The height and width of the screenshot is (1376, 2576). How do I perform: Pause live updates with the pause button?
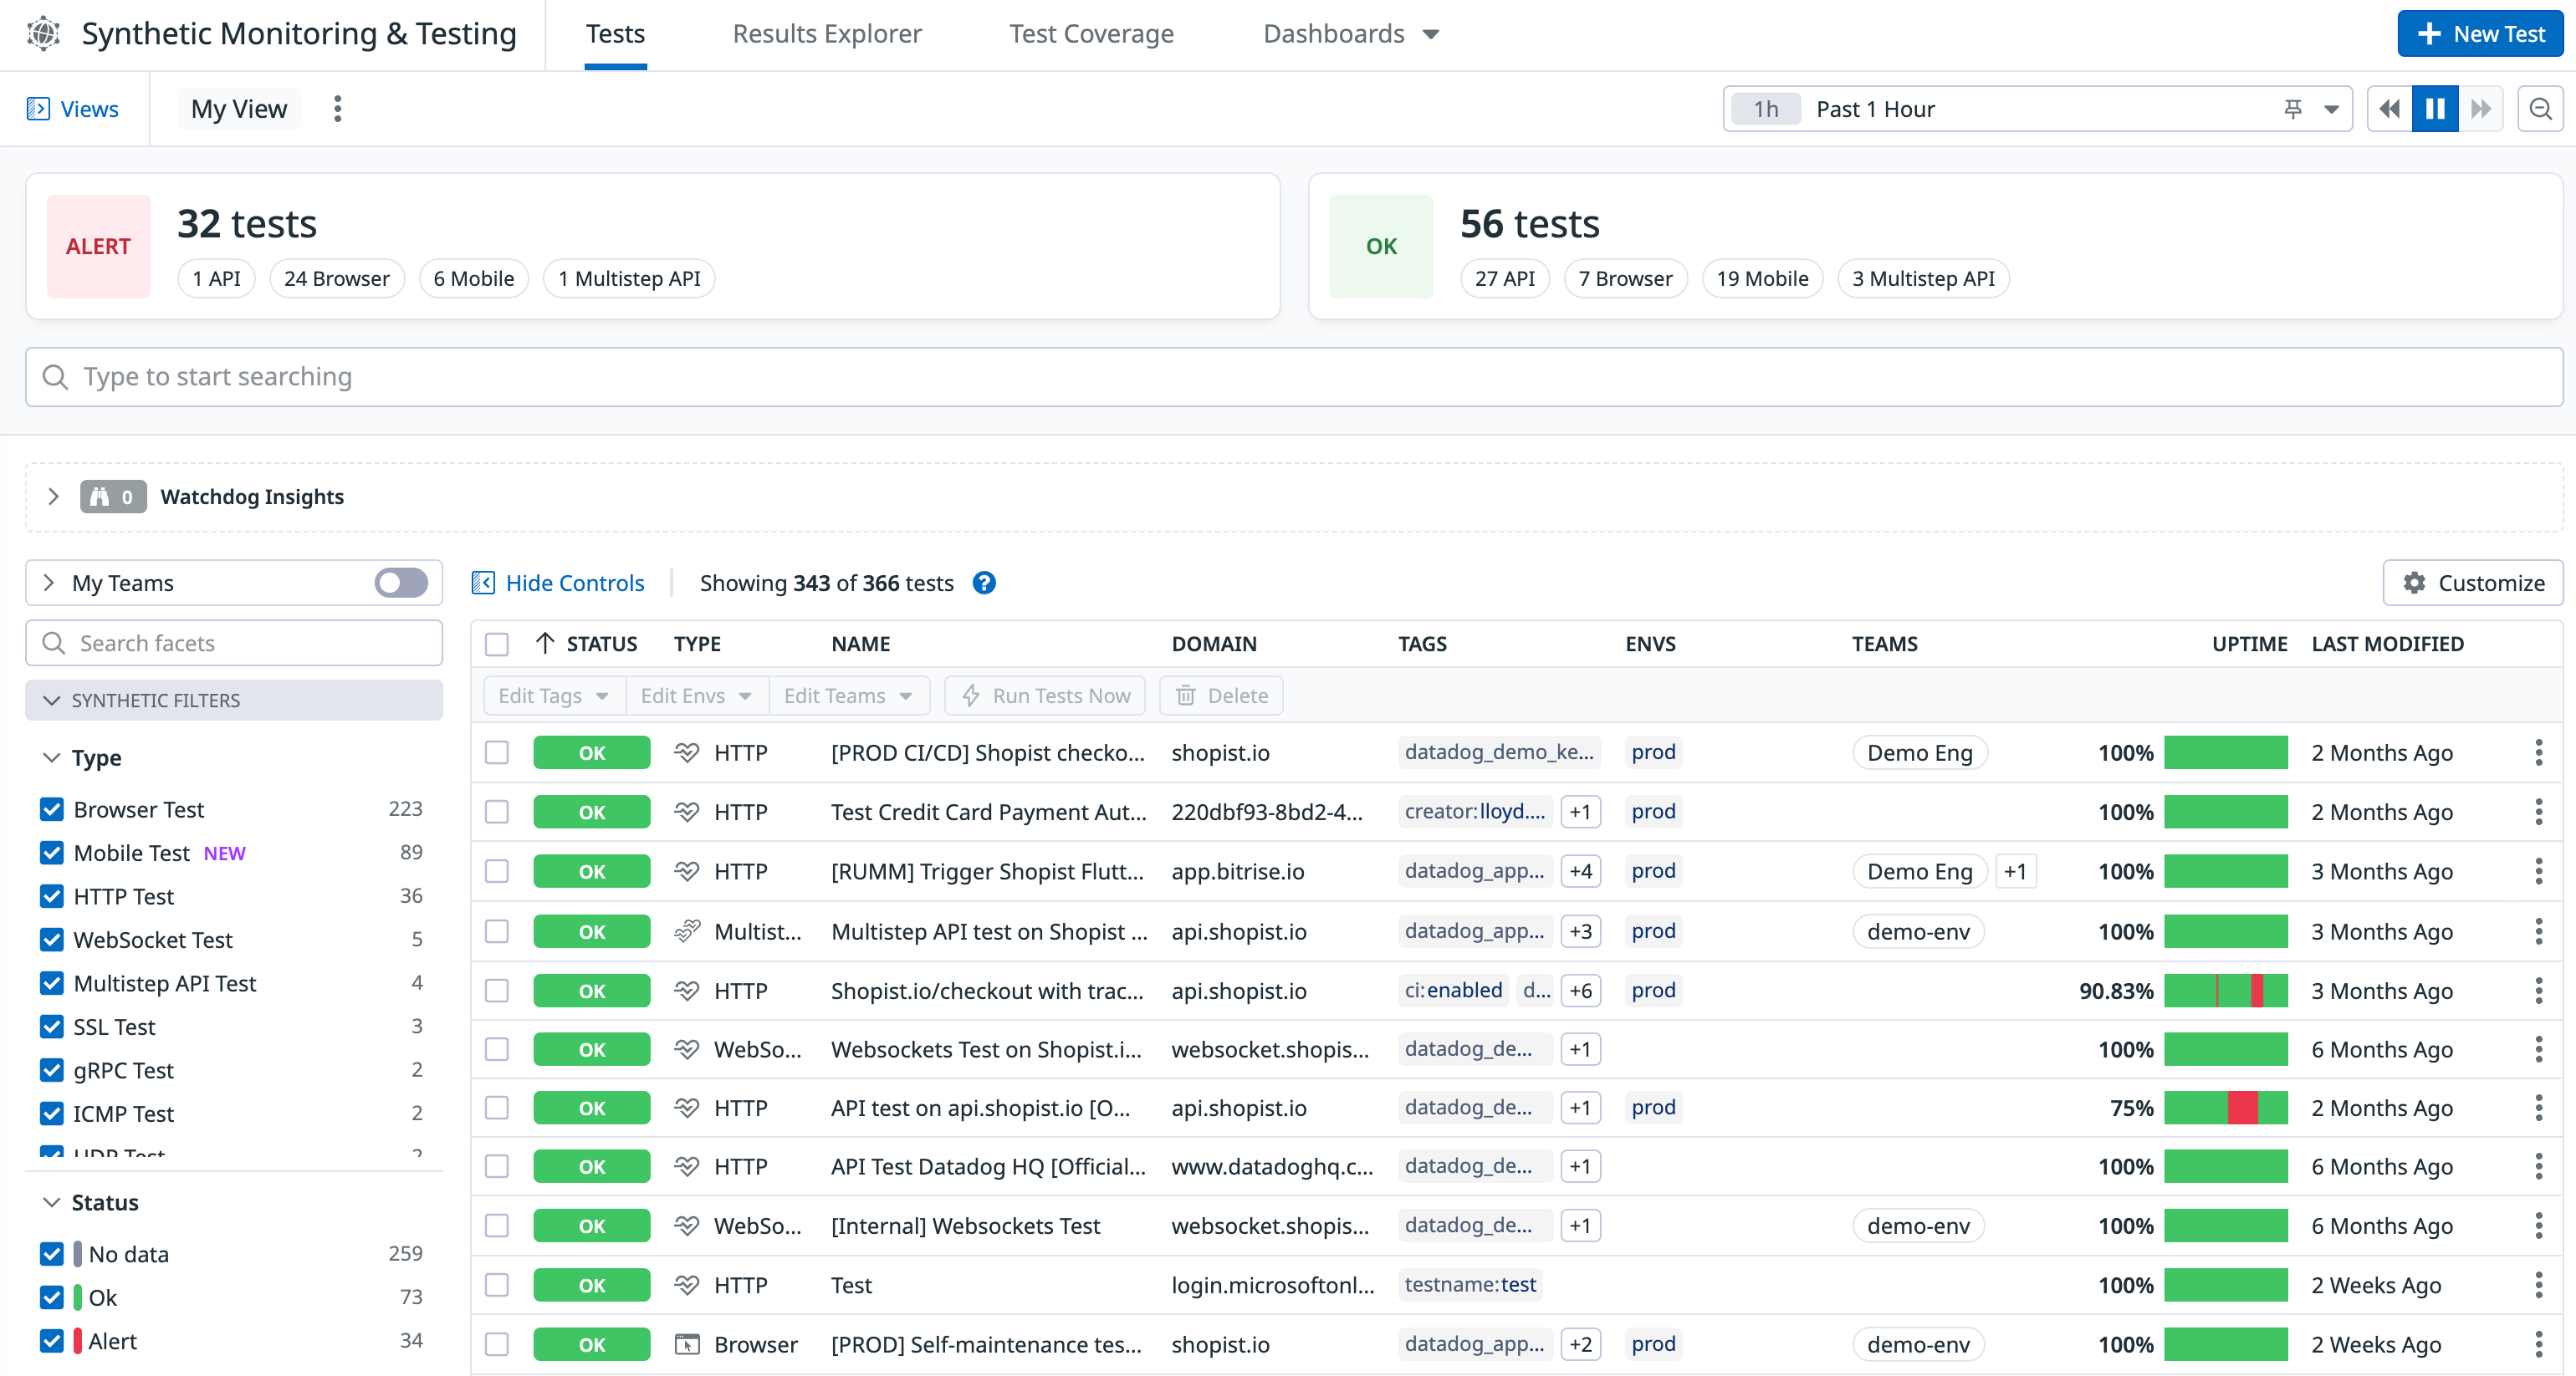pos(2435,109)
